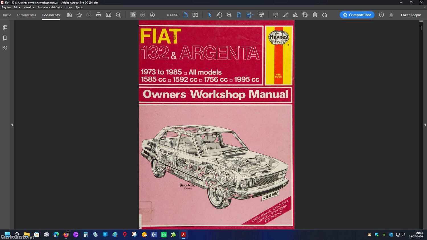Launch Firefox from the taskbar
Image resolution: width=427 pixels, height=240 pixels.
tap(66, 235)
